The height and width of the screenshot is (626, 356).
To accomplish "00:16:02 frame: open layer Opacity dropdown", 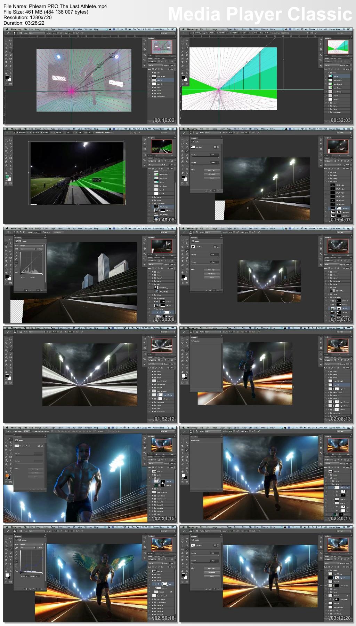I will tap(175, 65).
